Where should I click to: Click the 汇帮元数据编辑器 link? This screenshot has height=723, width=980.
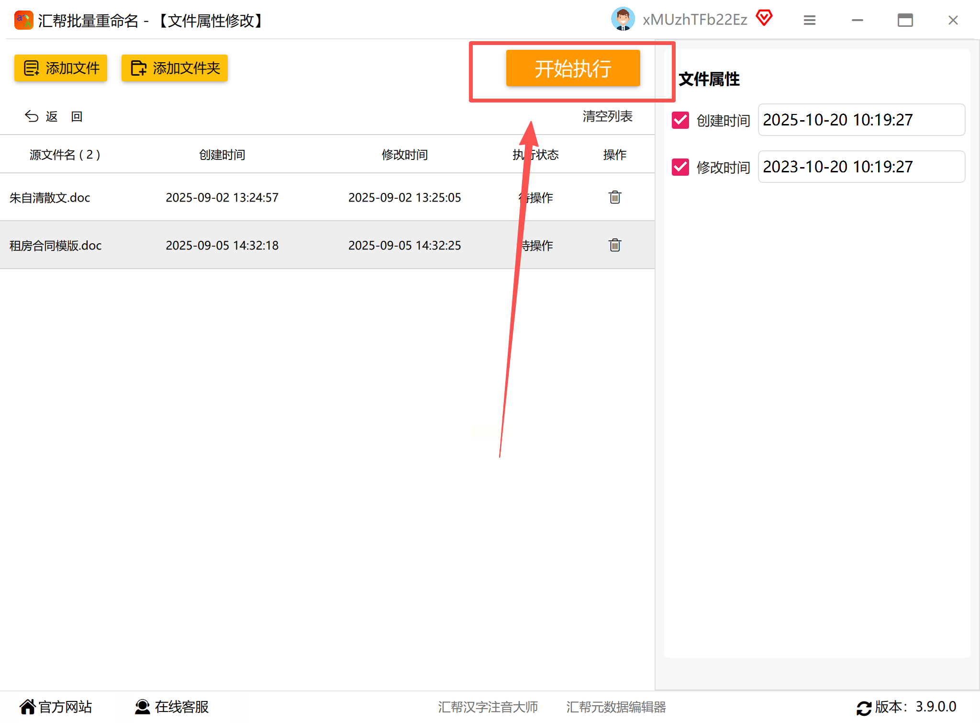click(616, 707)
